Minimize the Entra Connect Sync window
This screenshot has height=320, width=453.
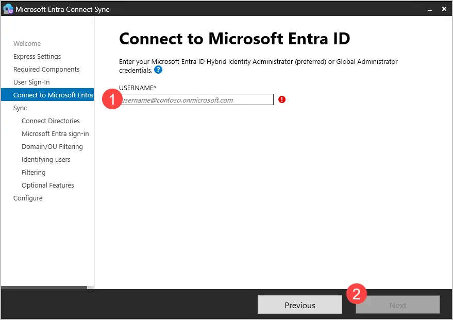click(430, 9)
